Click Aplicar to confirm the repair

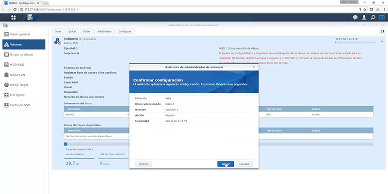(x=226, y=164)
